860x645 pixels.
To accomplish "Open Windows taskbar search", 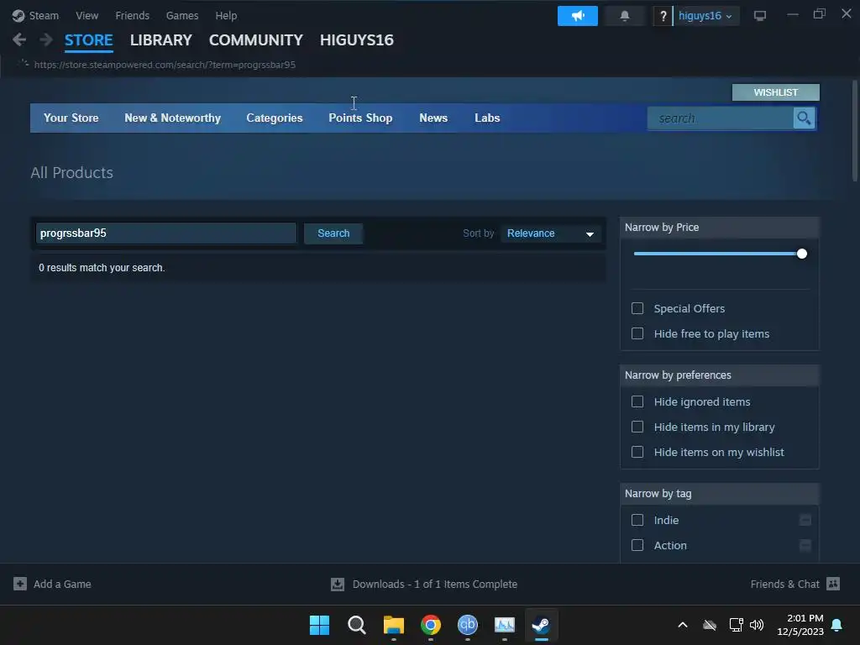I will tap(356, 625).
